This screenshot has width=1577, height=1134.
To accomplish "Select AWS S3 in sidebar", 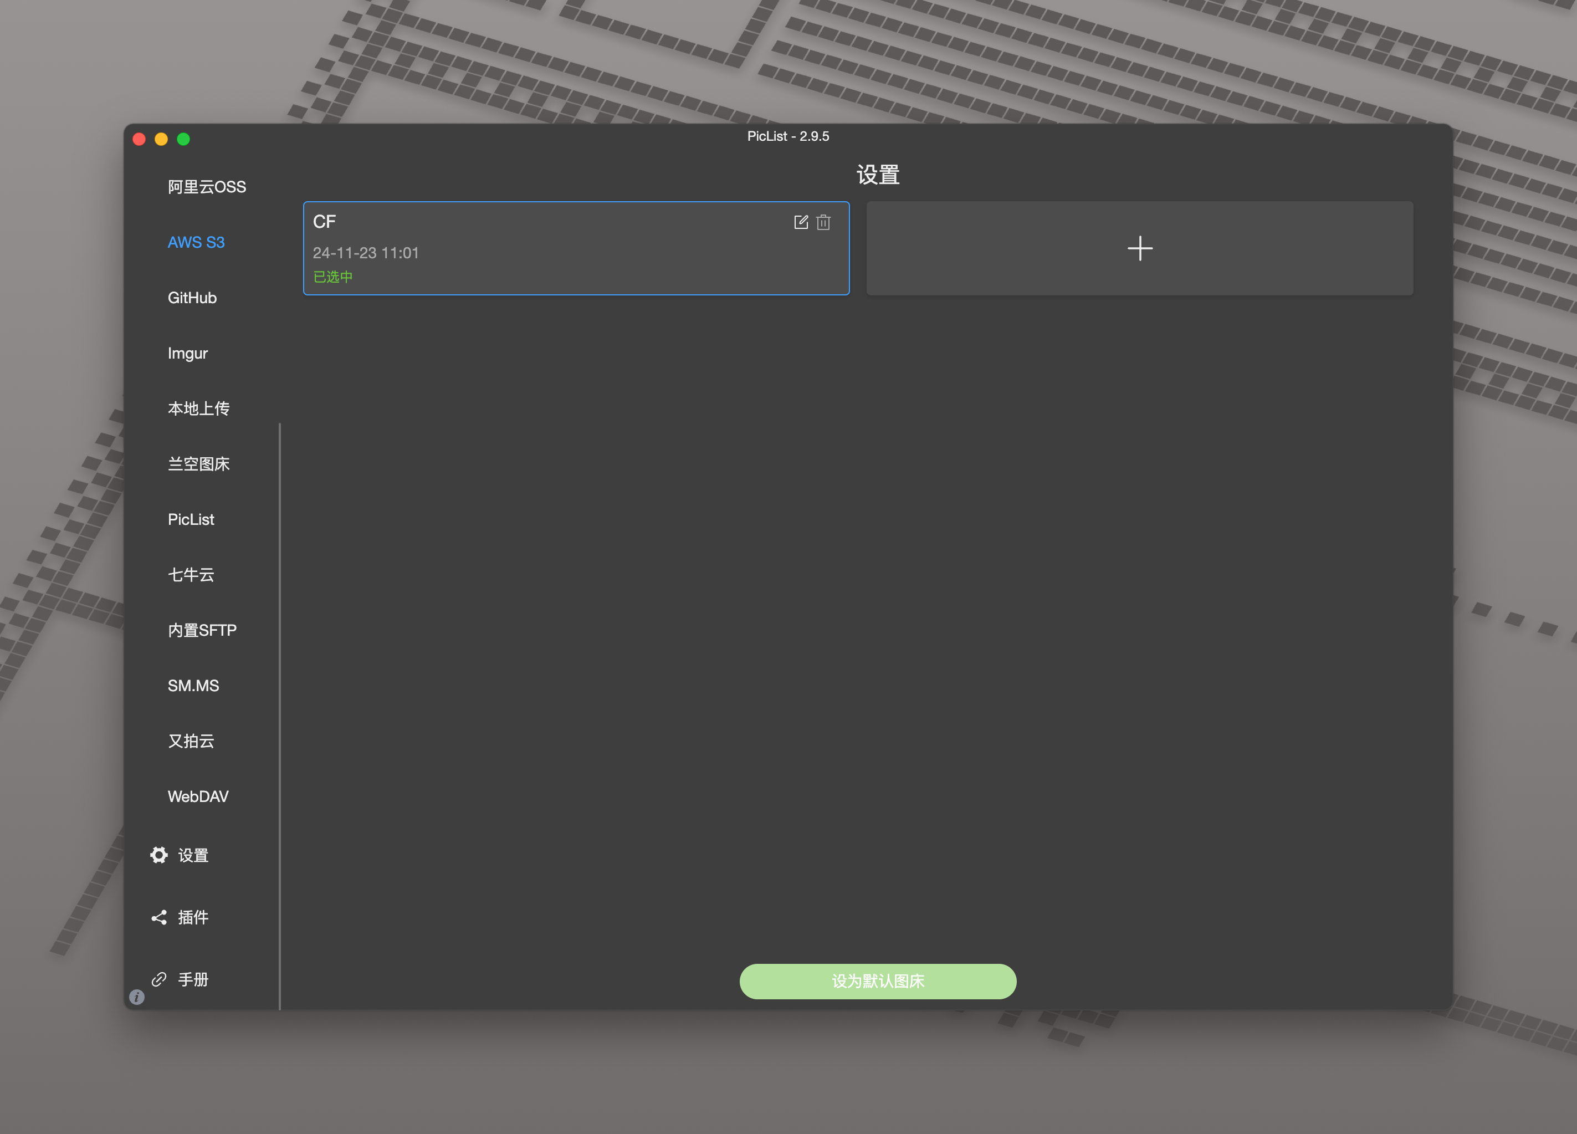I will point(196,242).
